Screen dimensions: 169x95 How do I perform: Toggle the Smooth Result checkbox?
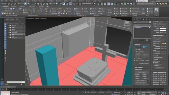[153, 38]
